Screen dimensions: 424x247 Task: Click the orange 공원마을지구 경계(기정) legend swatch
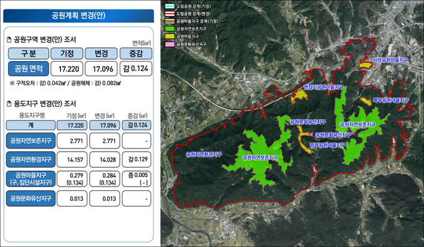click(x=170, y=21)
